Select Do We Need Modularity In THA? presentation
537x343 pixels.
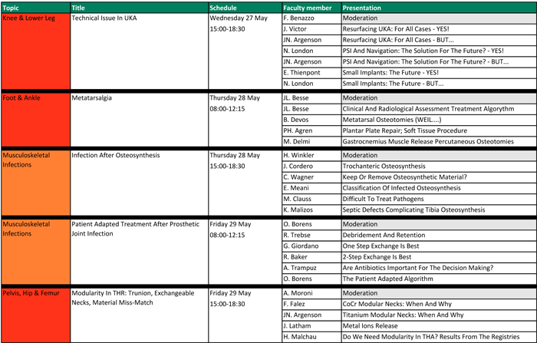pos(431,337)
